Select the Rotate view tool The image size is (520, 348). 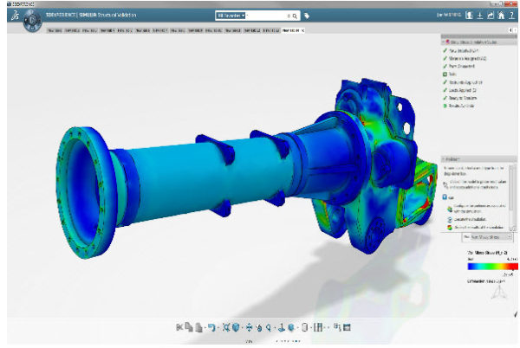click(x=259, y=327)
